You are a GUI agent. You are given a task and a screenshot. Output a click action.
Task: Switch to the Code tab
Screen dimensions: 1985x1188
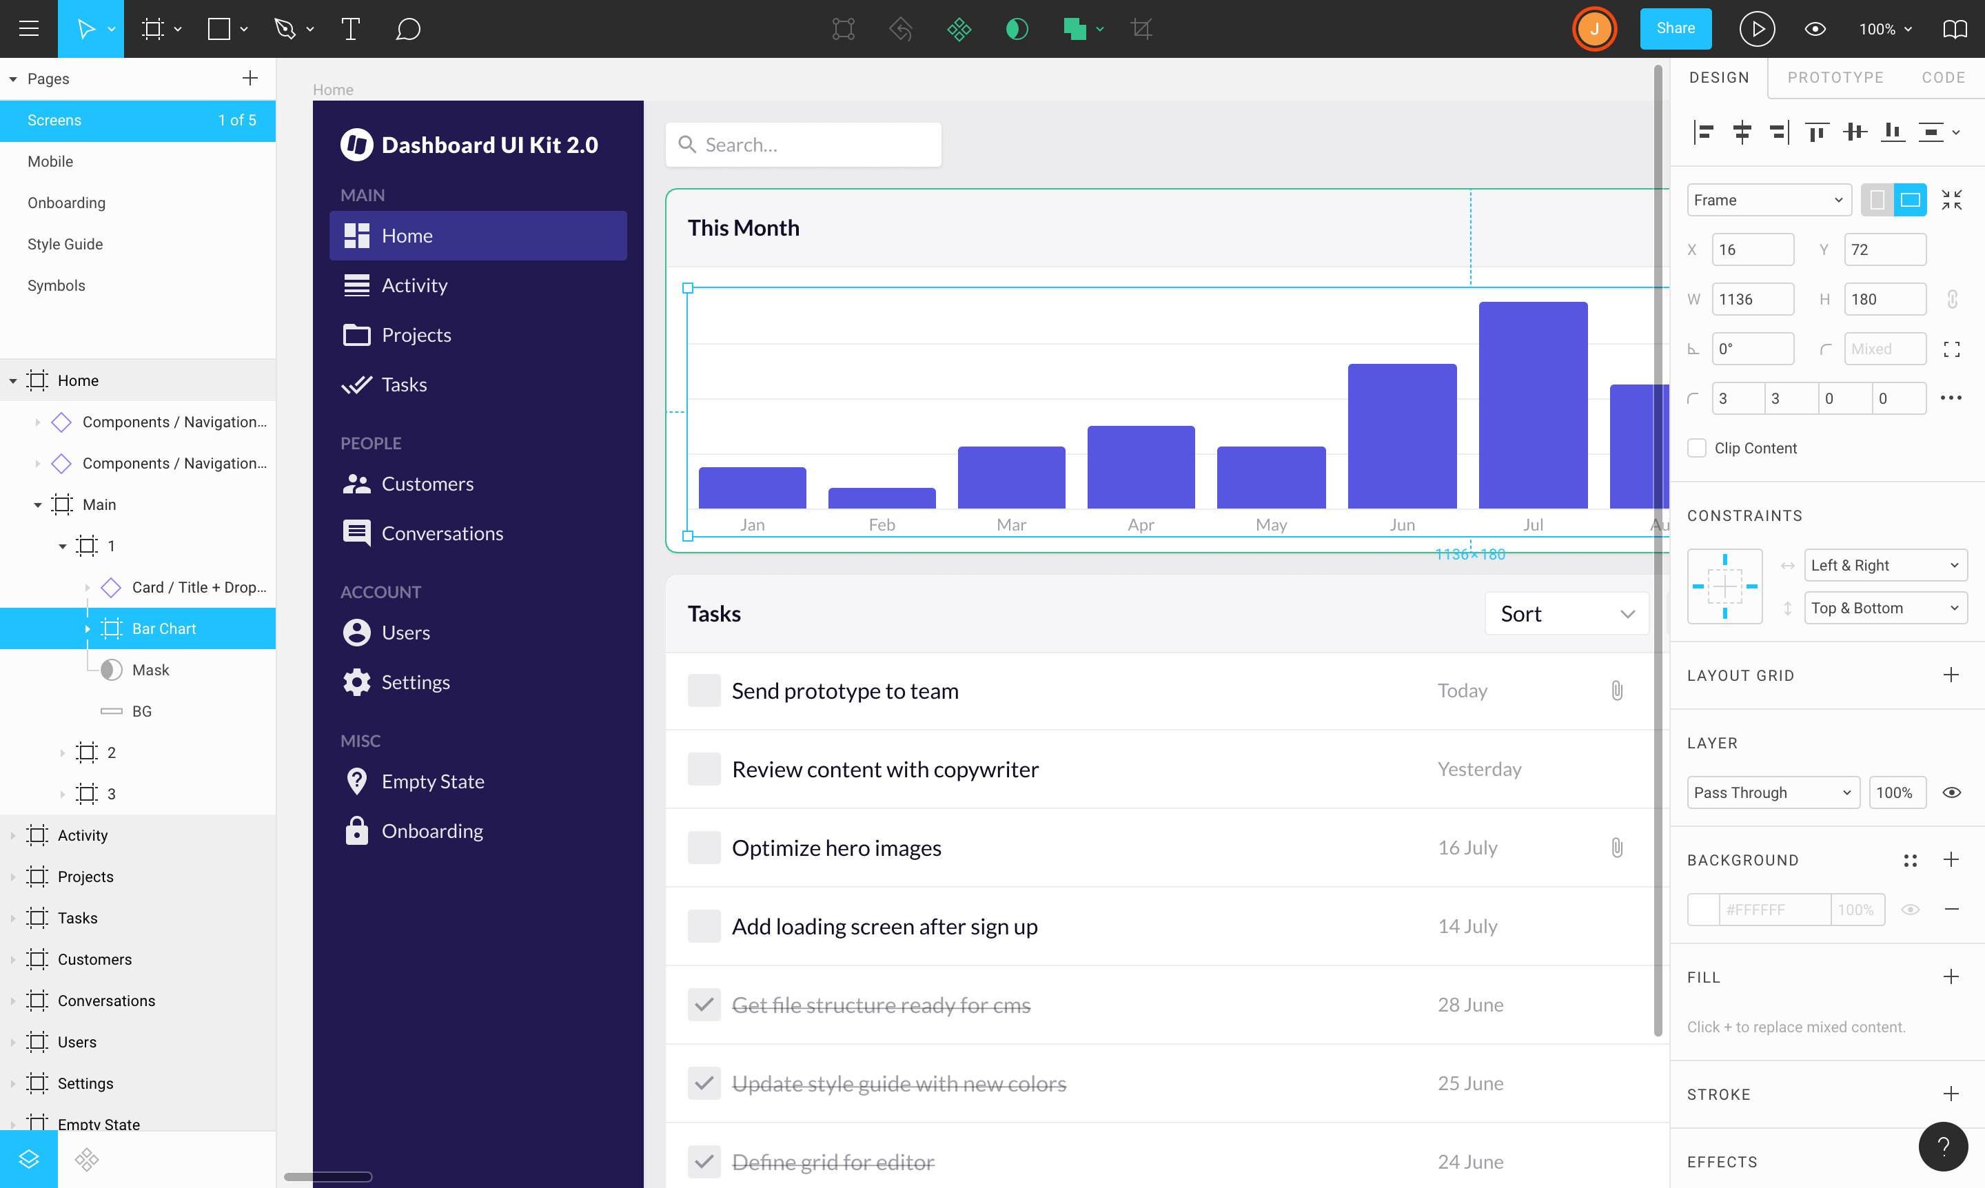tap(1942, 76)
